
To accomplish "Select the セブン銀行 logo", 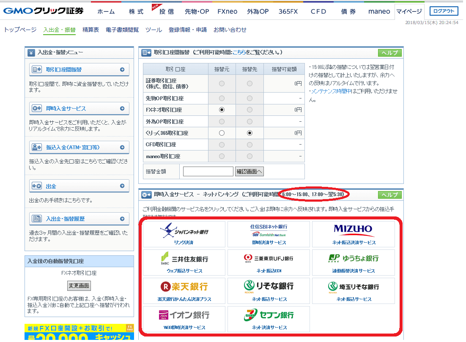I will [269, 315].
